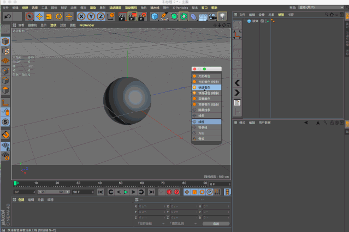Image resolution: width=349 pixels, height=232 pixels.
Task: Go forward with right arrow in side panel
Action: click(x=237, y=93)
